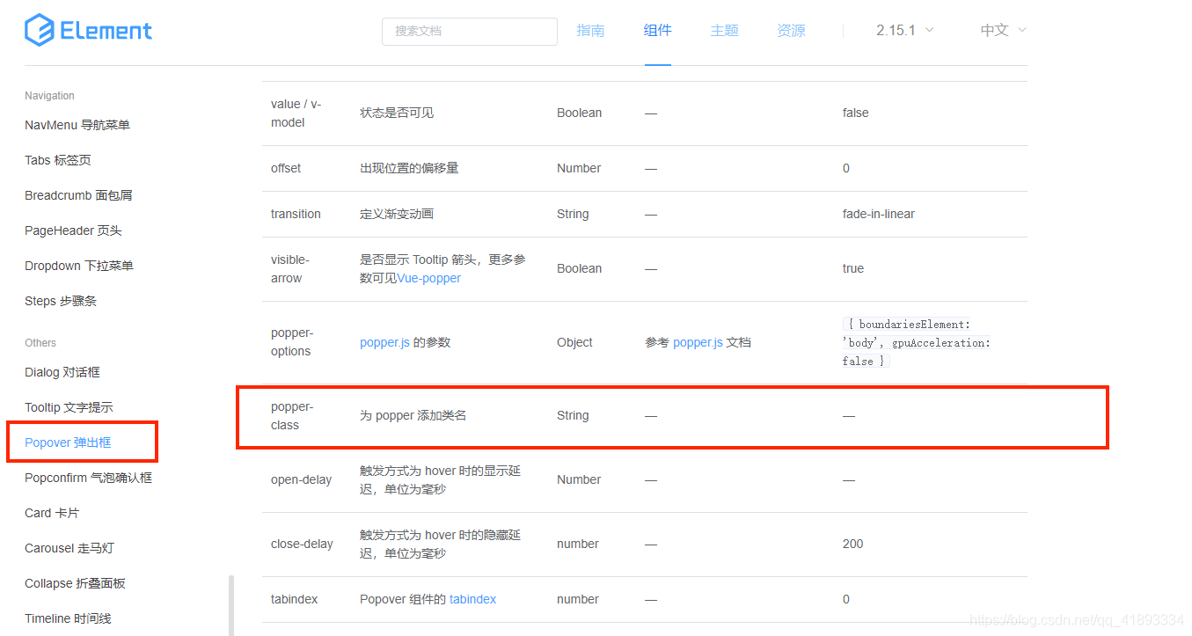The image size is (1192, 636).
Task: Go to Carousel 走马灯 documentation
Action: pyautogui.click(x=69, y=547)
